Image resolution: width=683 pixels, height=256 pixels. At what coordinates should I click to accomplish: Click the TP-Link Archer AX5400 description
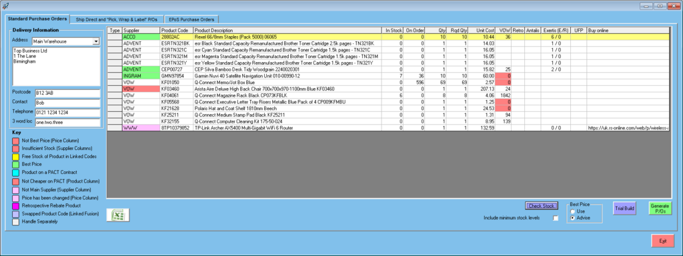coord(287,127)
